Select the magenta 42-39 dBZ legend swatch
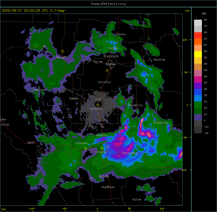Screen dimensions: 217x212 point(198,79)
